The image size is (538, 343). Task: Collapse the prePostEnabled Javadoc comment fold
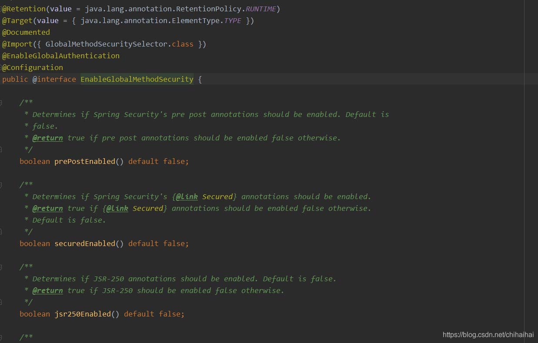pyautogui.click(x=1, y=103)
